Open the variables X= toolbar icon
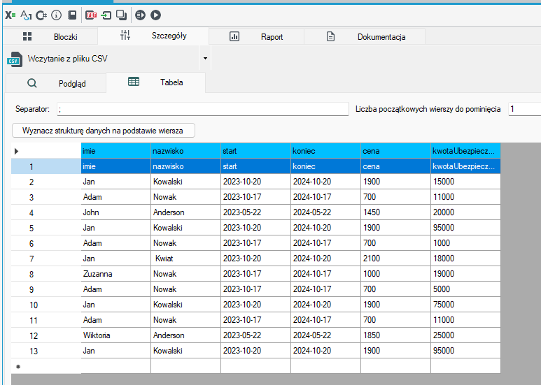The image size is (541, 385). click(10, 15)
